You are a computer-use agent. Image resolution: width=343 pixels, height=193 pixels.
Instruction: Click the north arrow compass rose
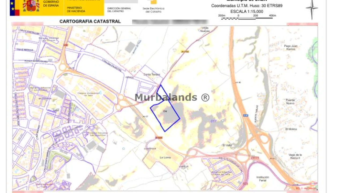(x=312, y=9)
